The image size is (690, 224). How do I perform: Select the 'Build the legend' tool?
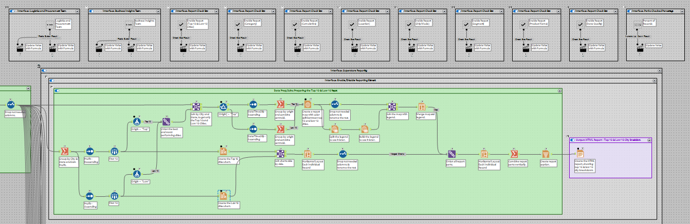(365, 129)
